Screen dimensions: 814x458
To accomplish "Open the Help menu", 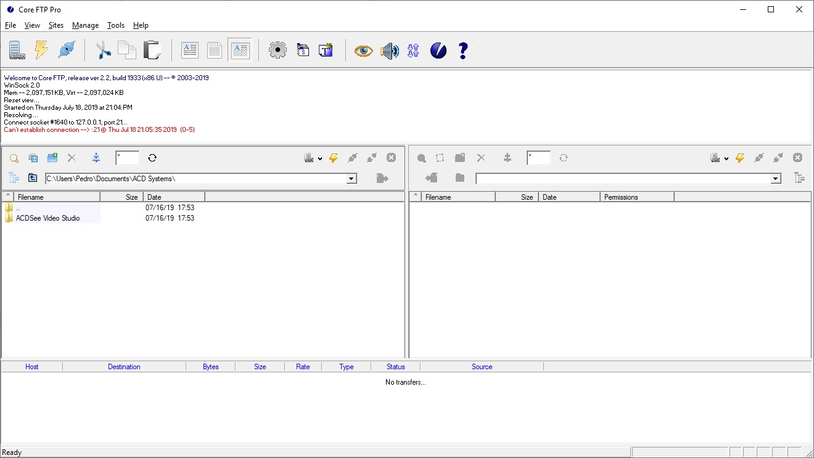I will coord(141,25).
